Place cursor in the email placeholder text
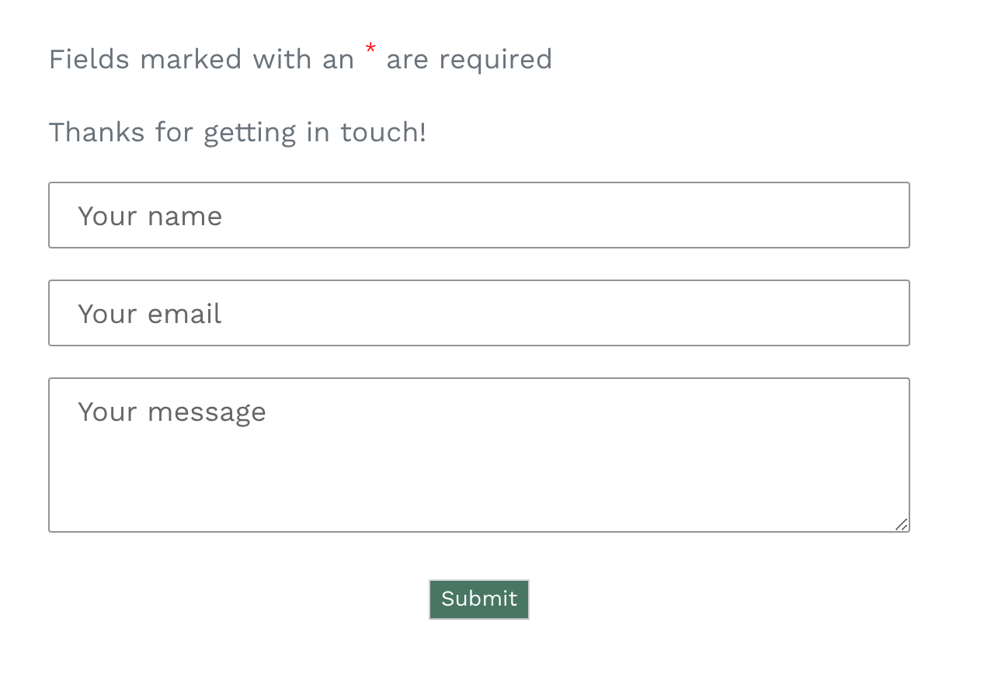This screenshot has width=991, height=674. coord(150,314)
